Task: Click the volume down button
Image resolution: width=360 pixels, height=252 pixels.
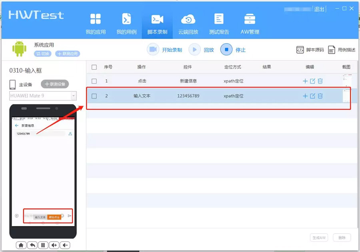Action: (65, 245)
